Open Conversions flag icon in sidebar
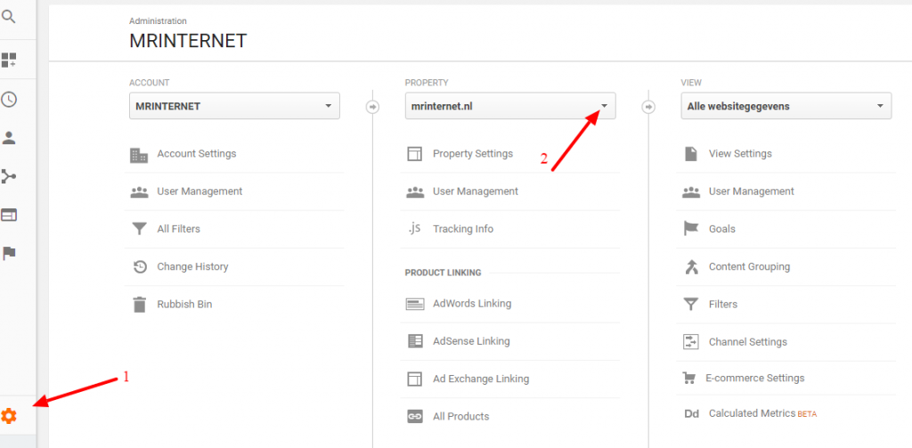Image resolution: width=912 pixels, height=448 pixels. pos(9,253)
